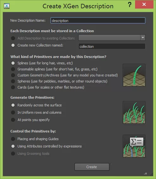Select Cards primitive radio button
156x179 pixels.
[x=13, y=87]
